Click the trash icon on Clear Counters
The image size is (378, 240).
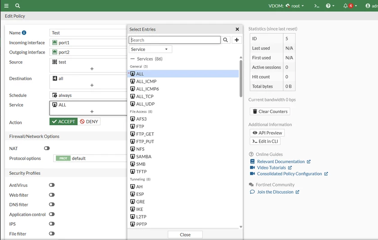tap(255, 111)
